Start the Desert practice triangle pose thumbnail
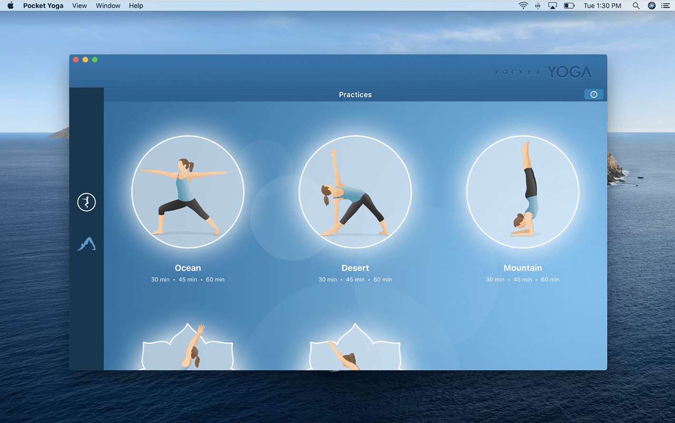Image resolution: width=675 pixels, height=423 pixels. pyautogui.click(x=355, y=192)
